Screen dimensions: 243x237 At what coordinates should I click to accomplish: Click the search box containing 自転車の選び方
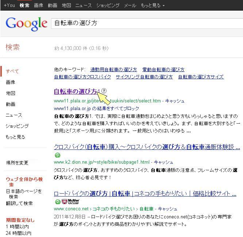coord(147,23)
